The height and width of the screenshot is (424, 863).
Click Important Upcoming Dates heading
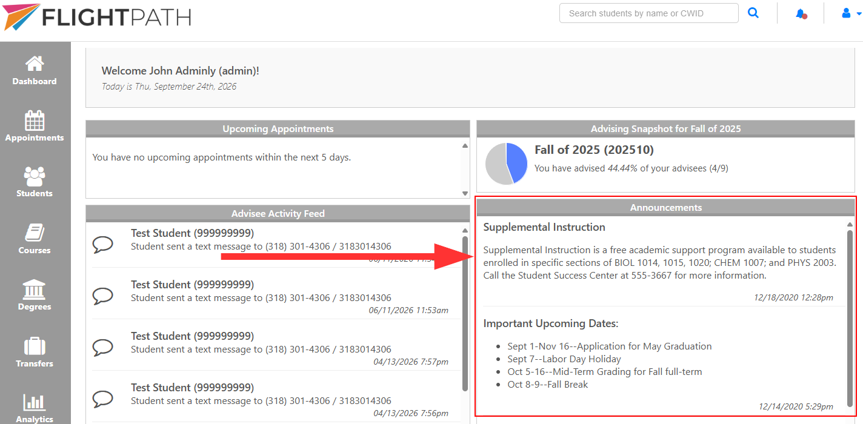click(551, 323)
